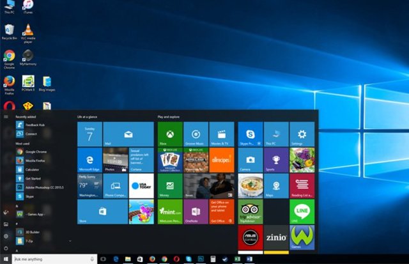Open Excel from the taskbar
Viewport: 409px width, 264px height.
pyautogui.click(x=237, y=259)
